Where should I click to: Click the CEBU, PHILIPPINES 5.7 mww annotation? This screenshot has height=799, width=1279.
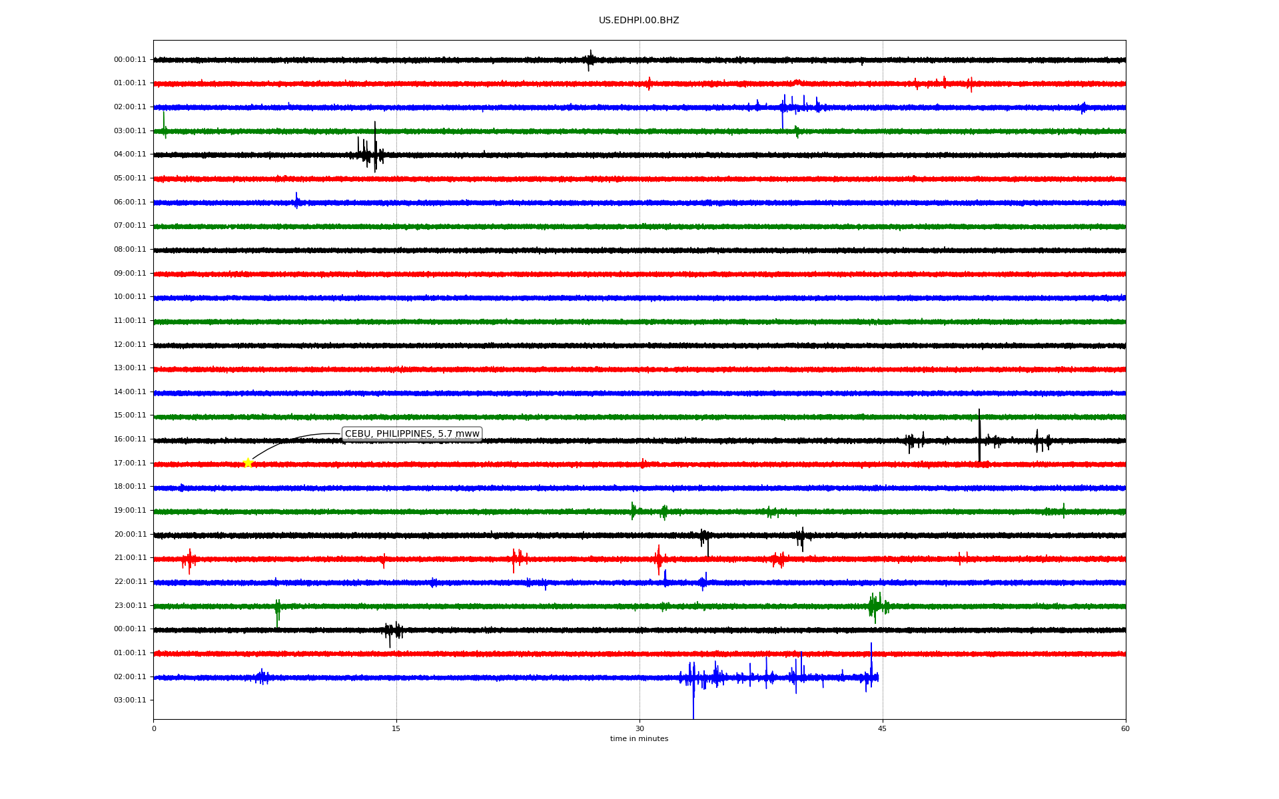pos(412,434)
